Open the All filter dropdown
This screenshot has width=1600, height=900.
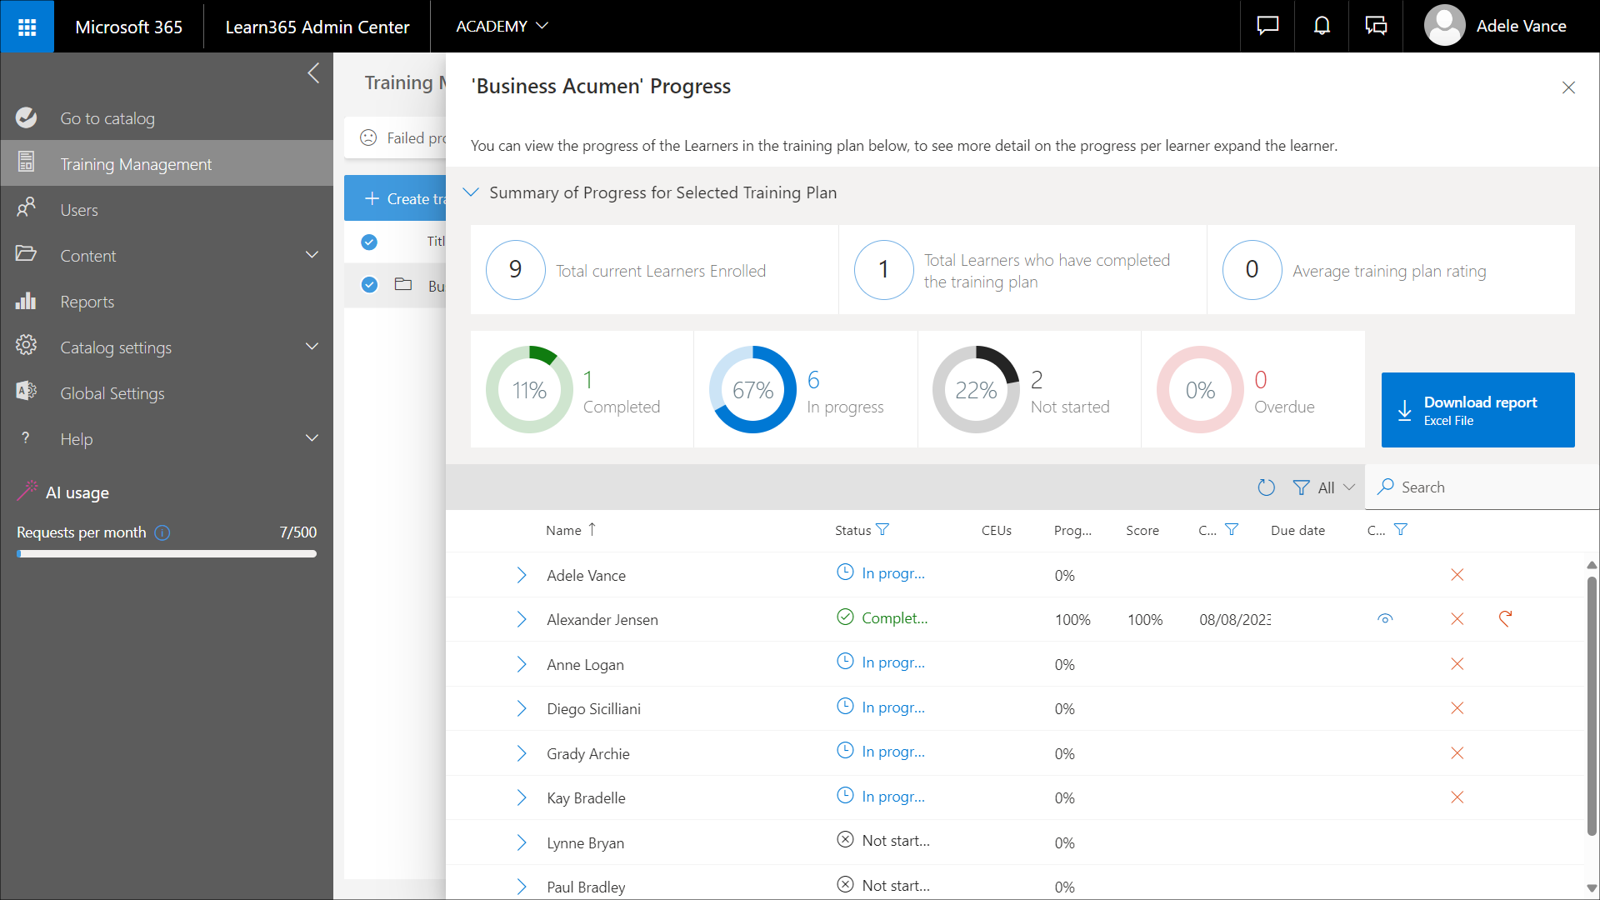1324,487
